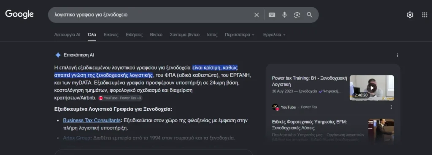Image resolution: width=432 pixels, height=155 pixels.
Task: Open the Artex Group link
Action: click(x=77, y=138)
